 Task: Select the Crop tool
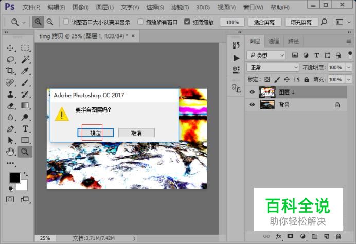tap(10, 71)
